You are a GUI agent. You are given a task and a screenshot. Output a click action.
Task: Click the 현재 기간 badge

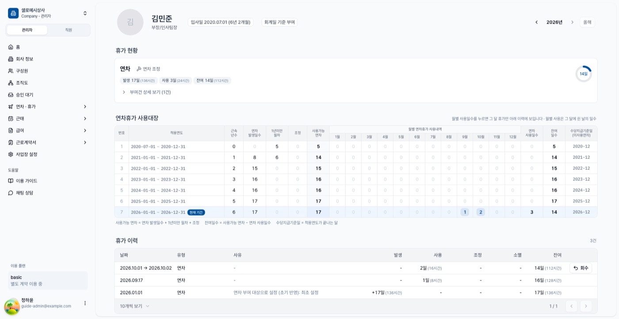point(196,212)
